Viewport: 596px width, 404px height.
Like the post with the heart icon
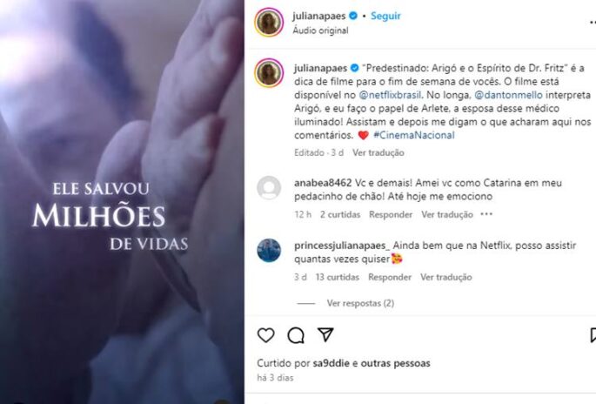(x=265, y=335)
